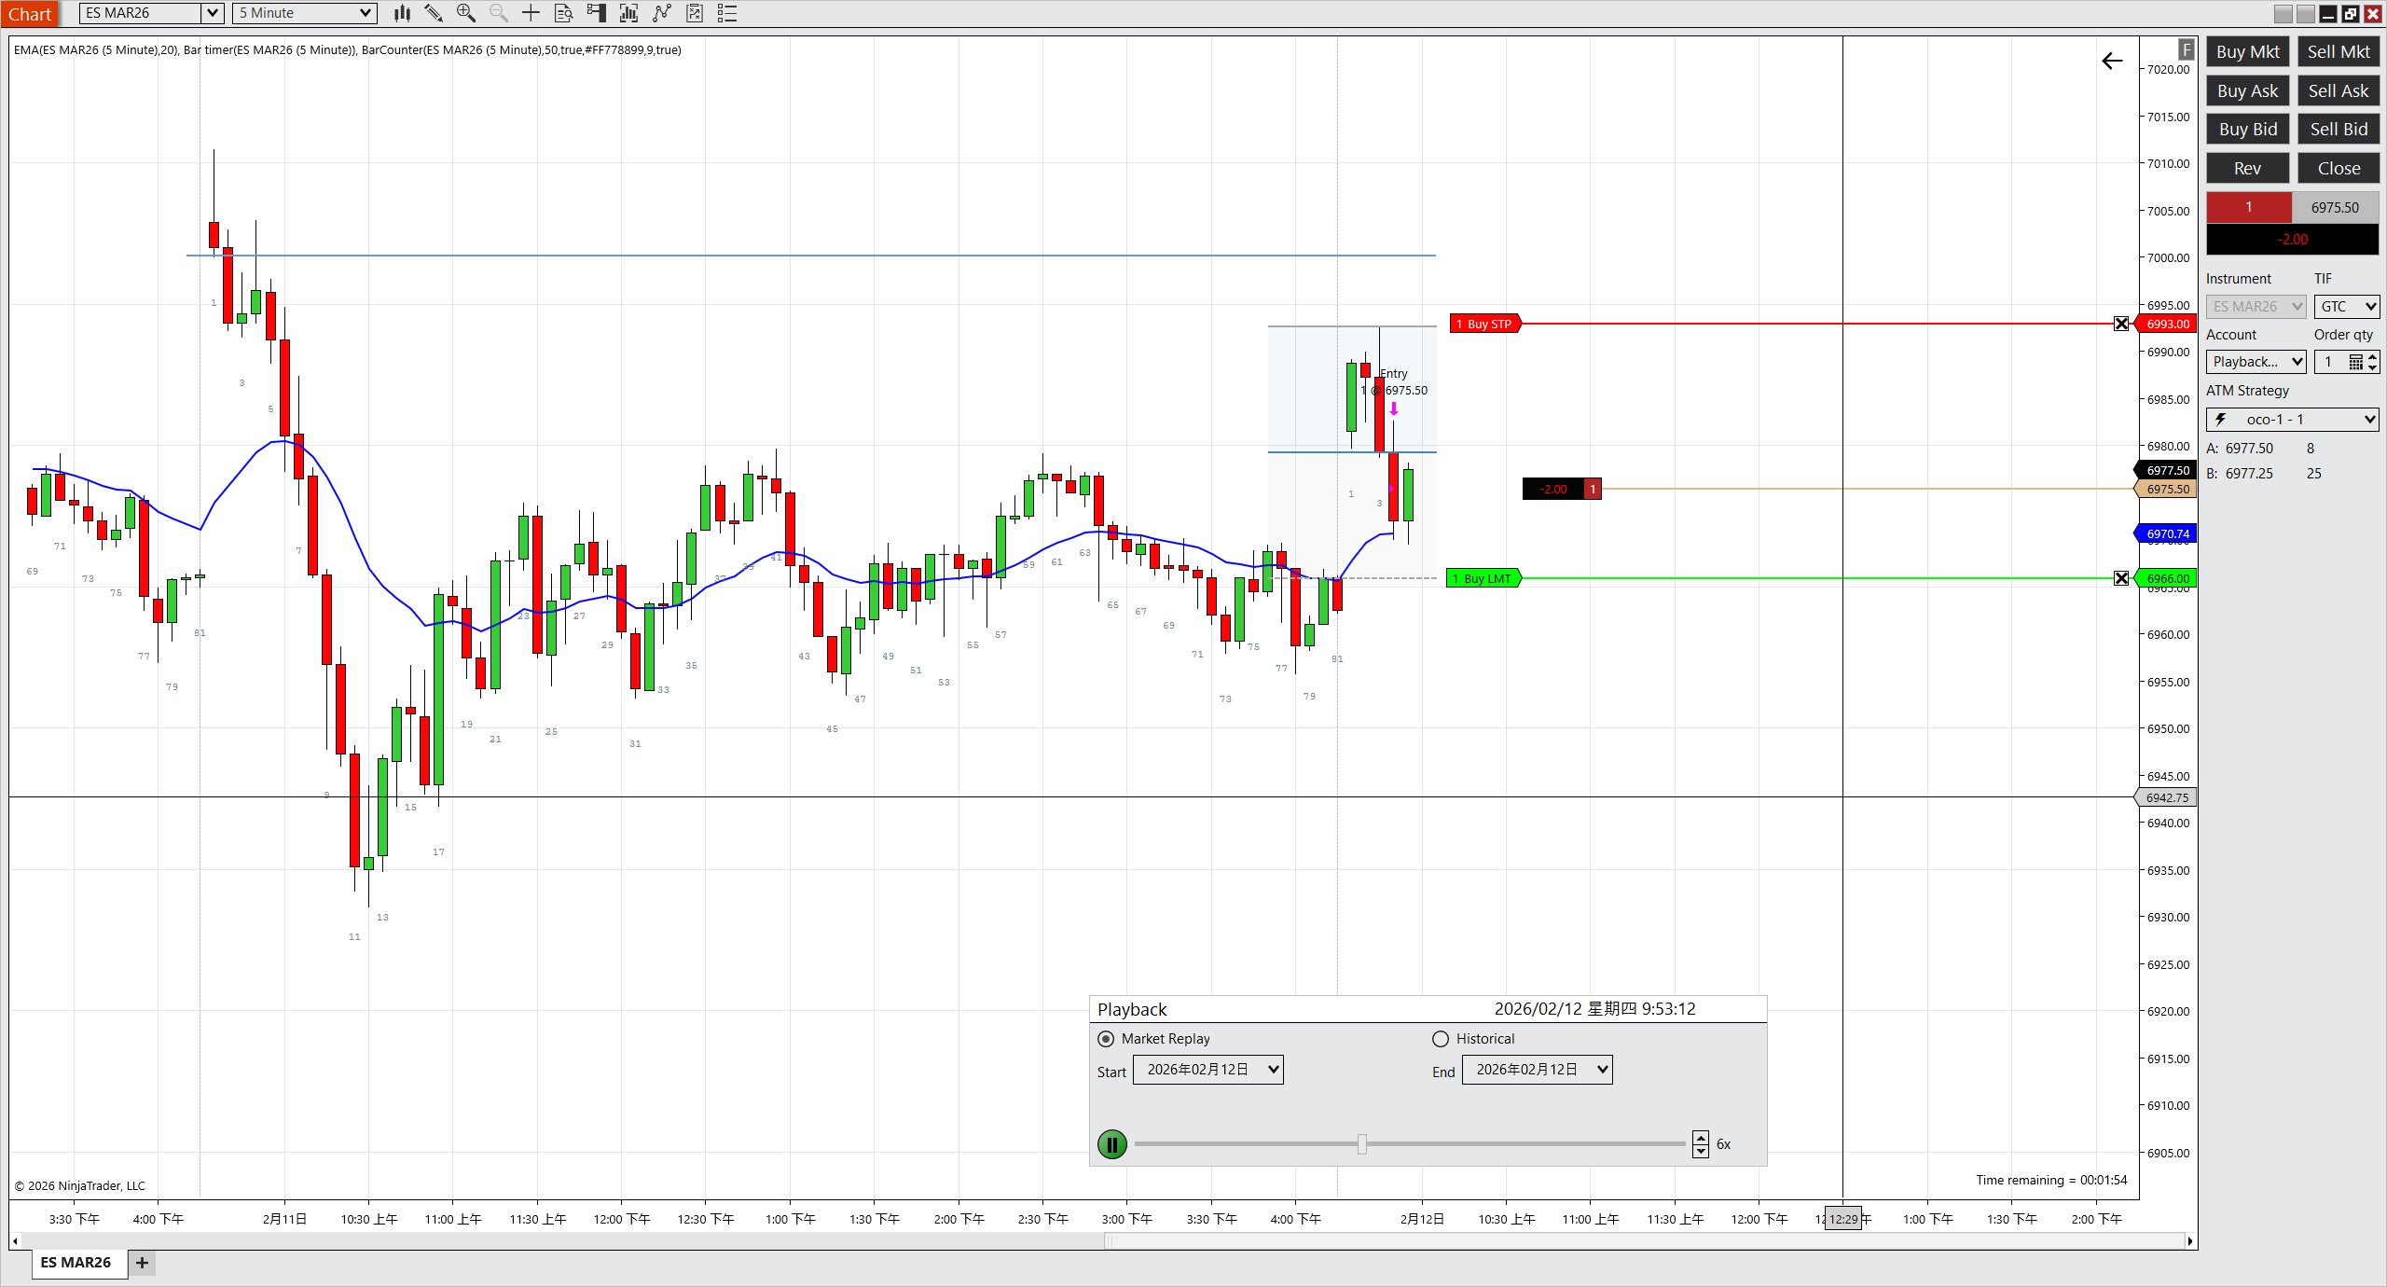Image resolution: width=2387 pixels, height=1287 pixels.
Task: Open the chart properties list icon
Action: point(727,13)
